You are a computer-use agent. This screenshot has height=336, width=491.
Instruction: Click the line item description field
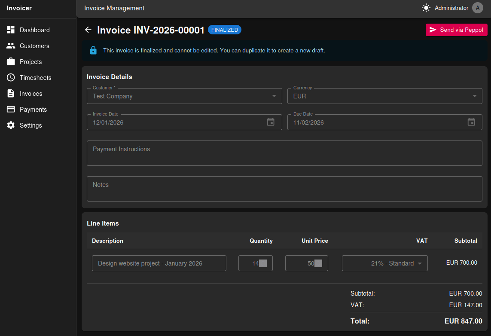159,263
